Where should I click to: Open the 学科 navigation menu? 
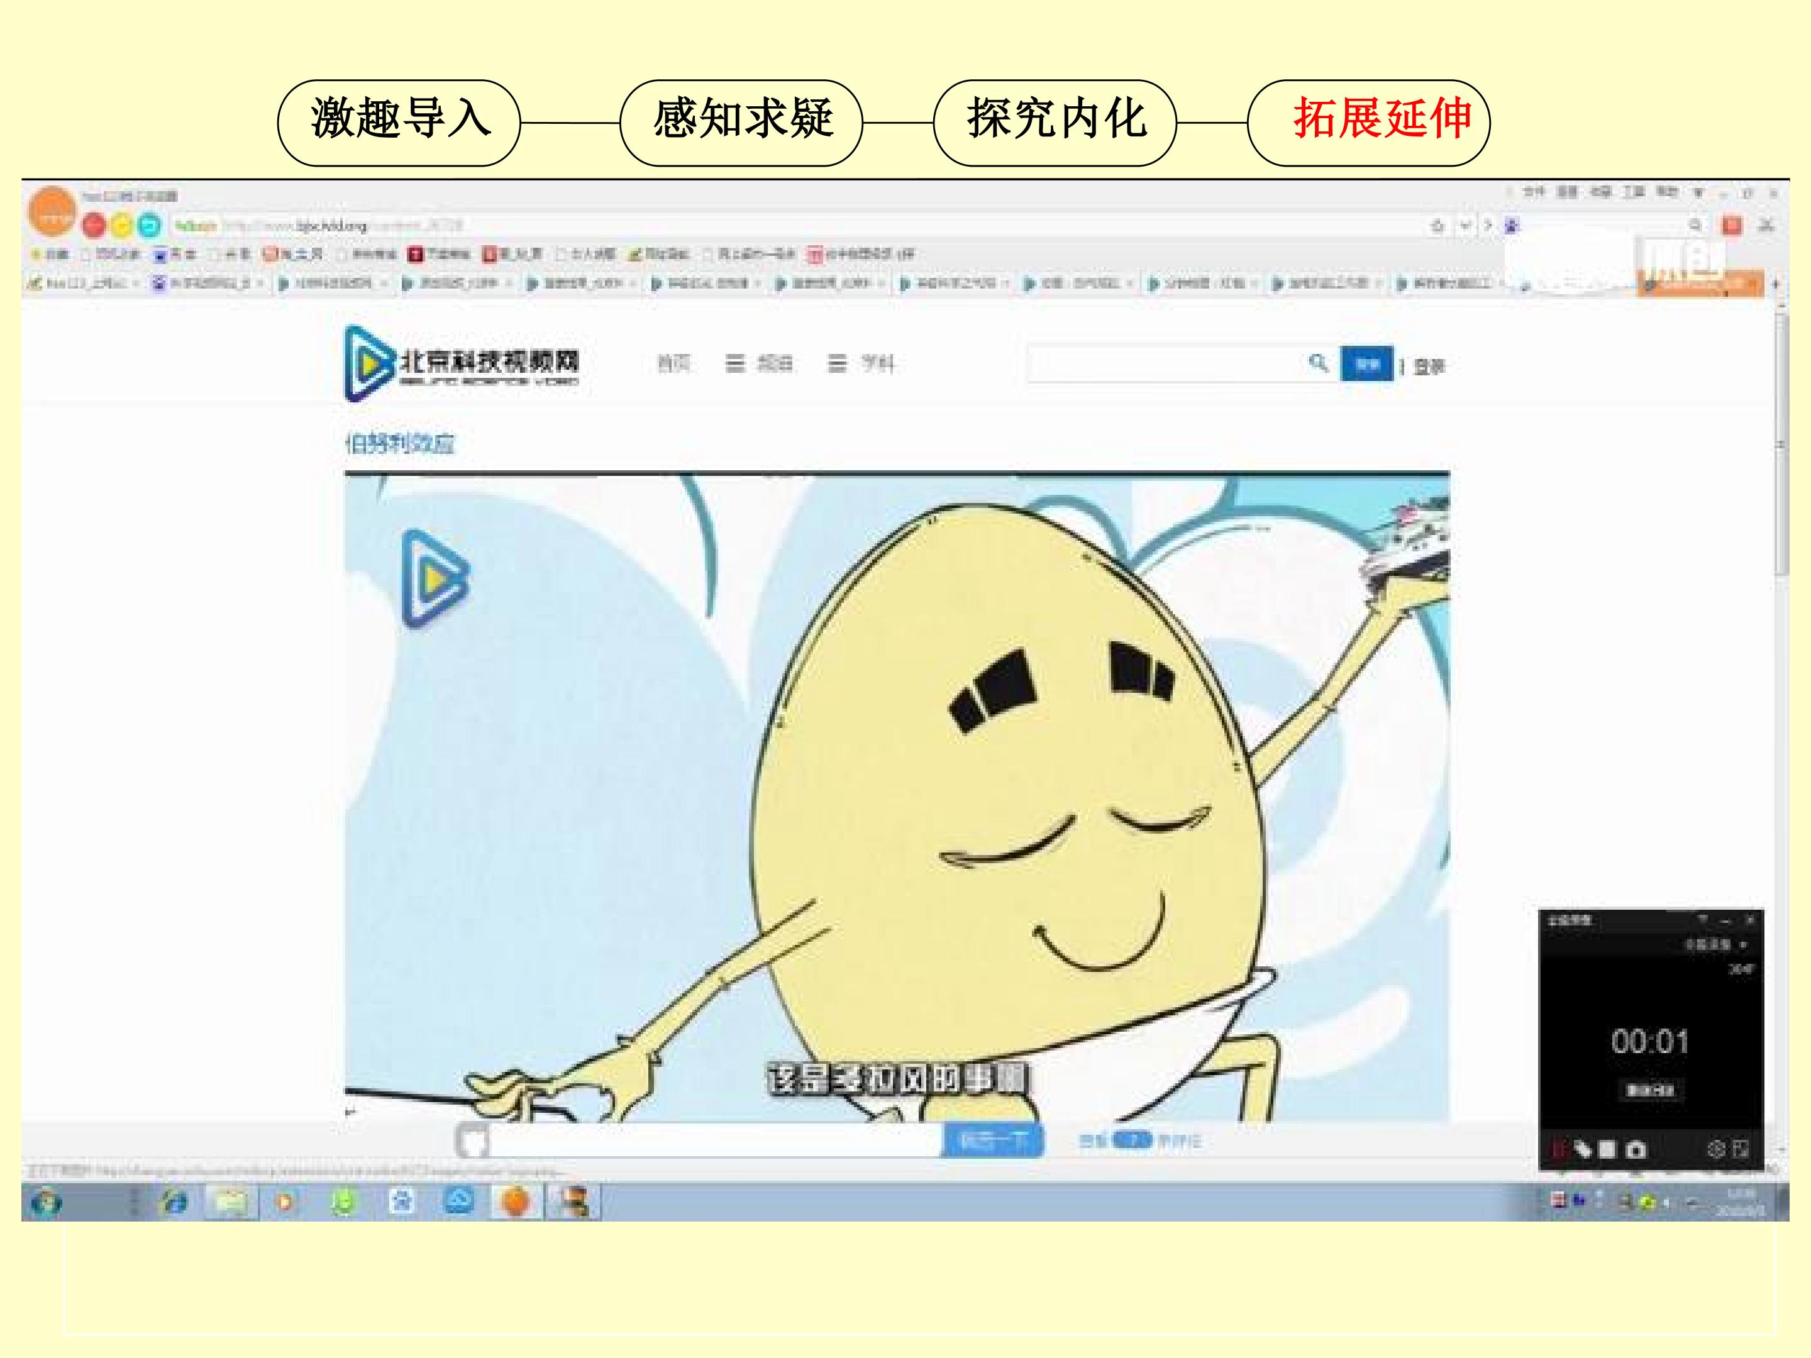point(860,363)
